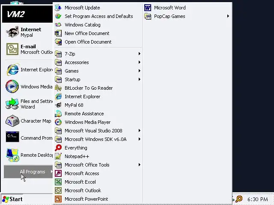Click the All Programs button
274x205 pixels.
28,172
